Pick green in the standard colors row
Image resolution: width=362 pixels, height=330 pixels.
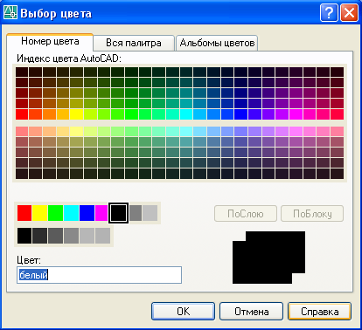(x=55, y=213)
